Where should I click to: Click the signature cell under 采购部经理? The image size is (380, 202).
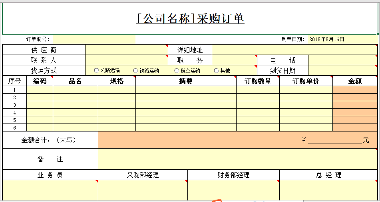coord(143,190)
